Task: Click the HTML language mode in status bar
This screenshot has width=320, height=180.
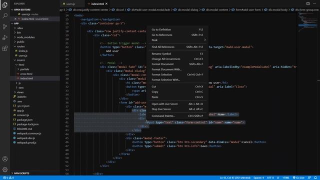Action: click(x=285, y=178)
